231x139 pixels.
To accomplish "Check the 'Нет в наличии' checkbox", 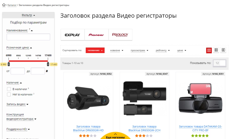I will [9, 94].
